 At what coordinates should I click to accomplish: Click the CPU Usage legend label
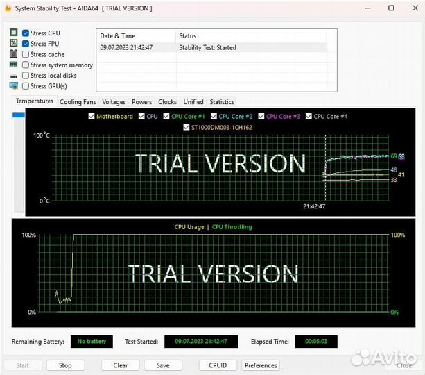click(x=189, y=227)
